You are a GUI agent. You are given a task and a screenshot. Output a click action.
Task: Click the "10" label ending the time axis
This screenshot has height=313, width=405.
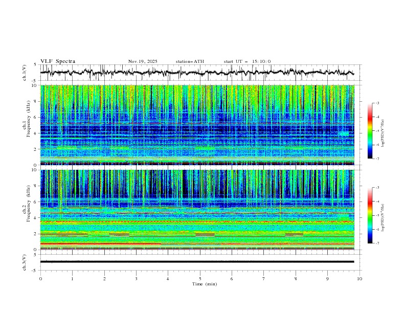pyautogui.click(x=359, y=279)
